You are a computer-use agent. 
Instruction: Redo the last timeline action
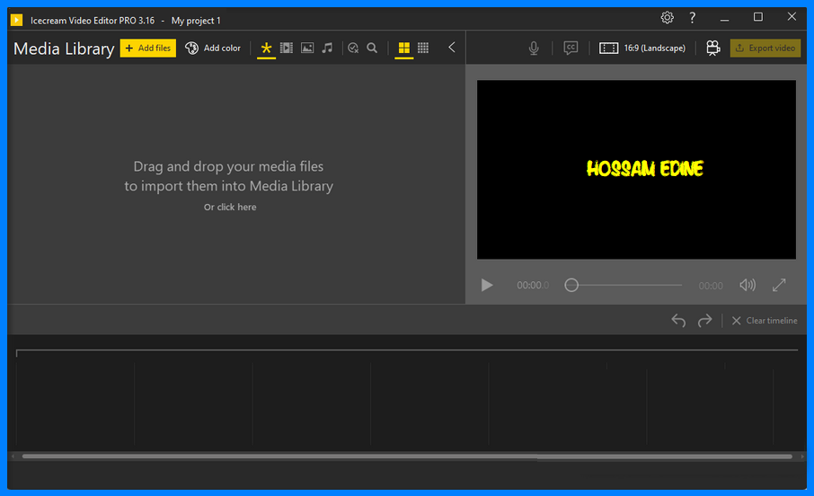pyautogui.click(x=704, y=321)
